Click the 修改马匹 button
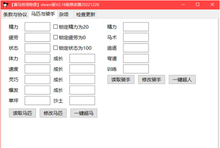 [53, 113]
